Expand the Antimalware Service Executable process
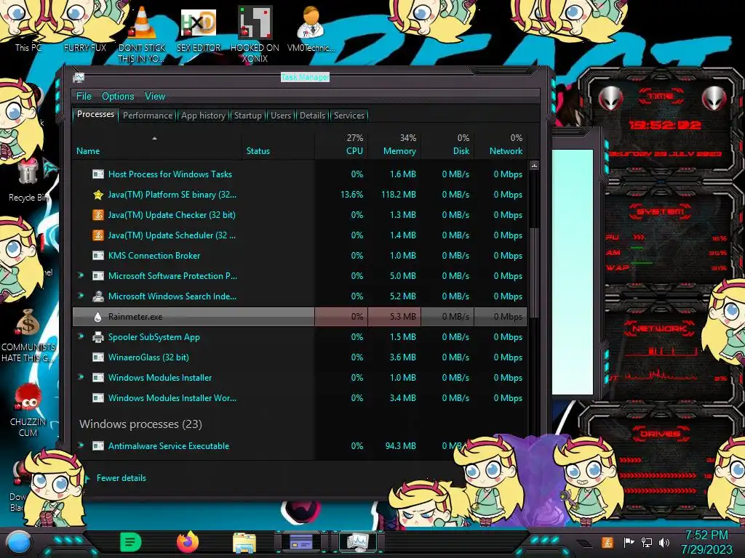The image size is (745, 558). point(81,445)
